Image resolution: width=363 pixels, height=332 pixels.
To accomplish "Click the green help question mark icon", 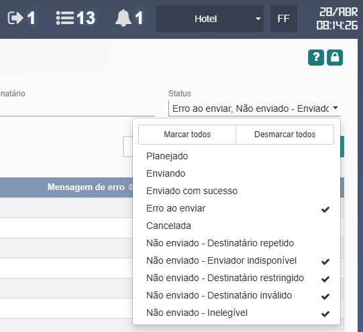I will pos(316,58).
